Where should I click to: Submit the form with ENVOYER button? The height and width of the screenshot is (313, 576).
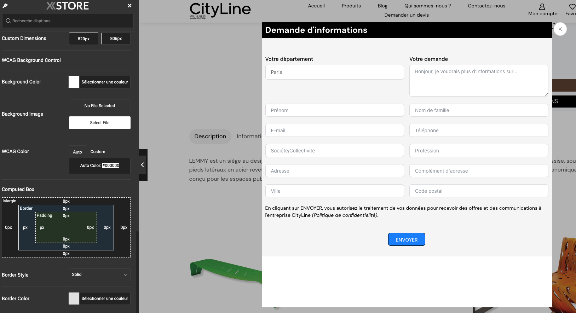point(407,239)
